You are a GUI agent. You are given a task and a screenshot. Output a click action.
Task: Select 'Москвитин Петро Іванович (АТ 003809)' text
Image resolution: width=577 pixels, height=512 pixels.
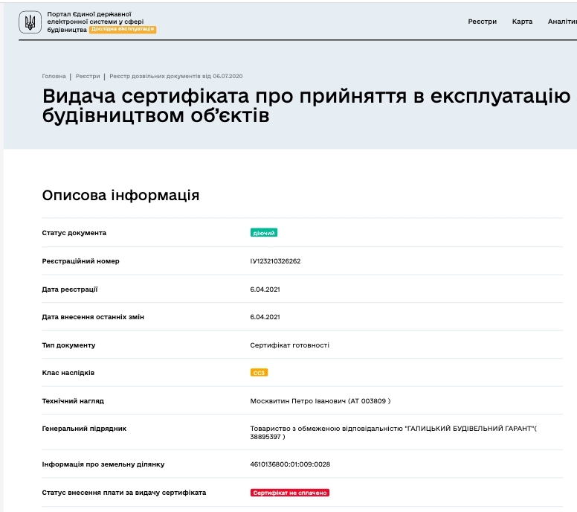[320, 401]
